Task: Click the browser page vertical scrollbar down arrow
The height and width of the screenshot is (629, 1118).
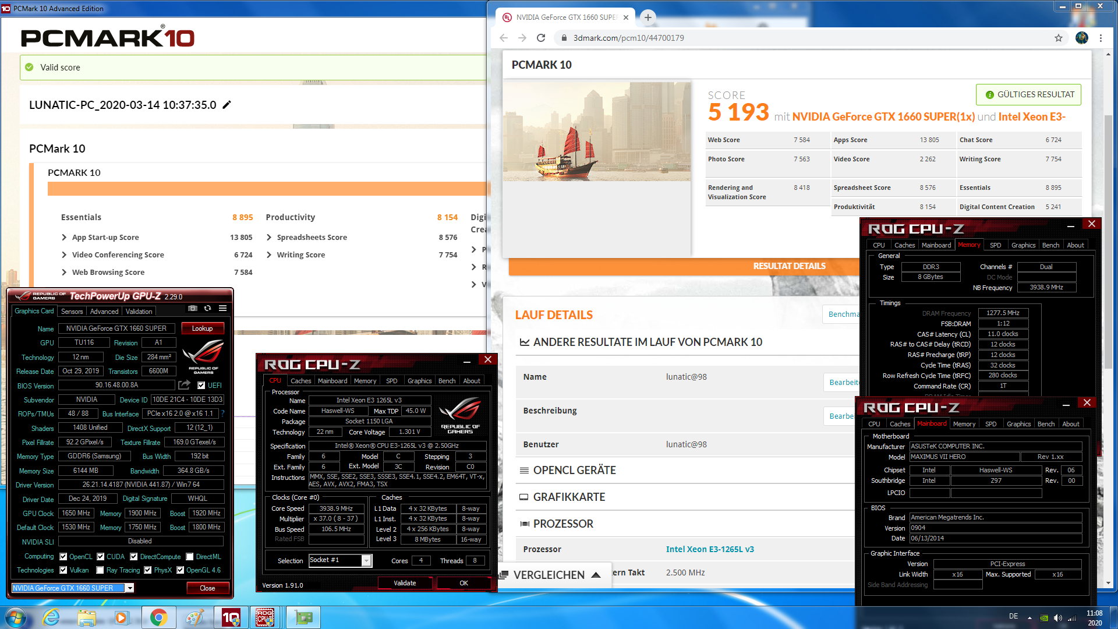Action: click(x=1108, y=582)
